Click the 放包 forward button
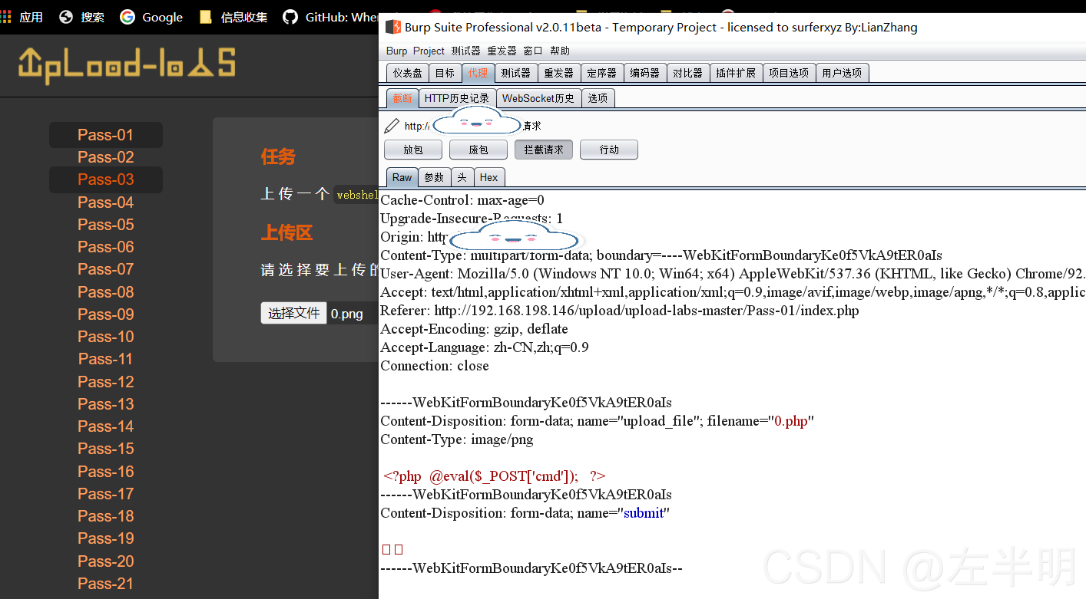This screenshot has width=1086, height=599. pyautogui.click(x=413, y=150)
